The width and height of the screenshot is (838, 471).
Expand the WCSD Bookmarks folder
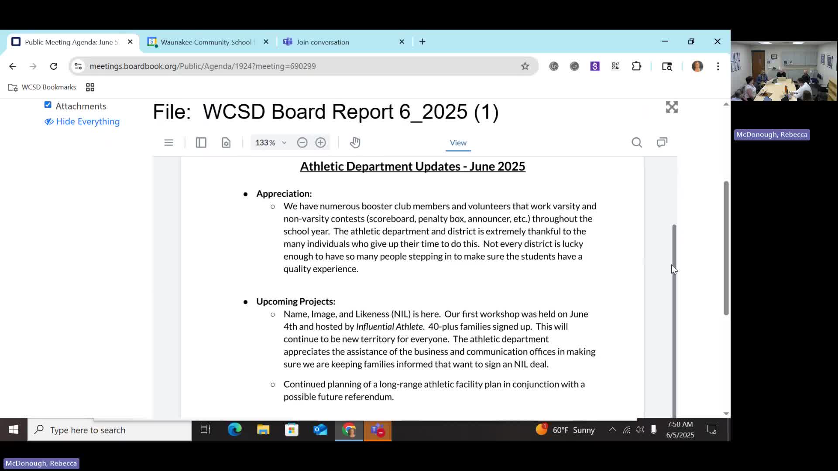click(41, 87)
